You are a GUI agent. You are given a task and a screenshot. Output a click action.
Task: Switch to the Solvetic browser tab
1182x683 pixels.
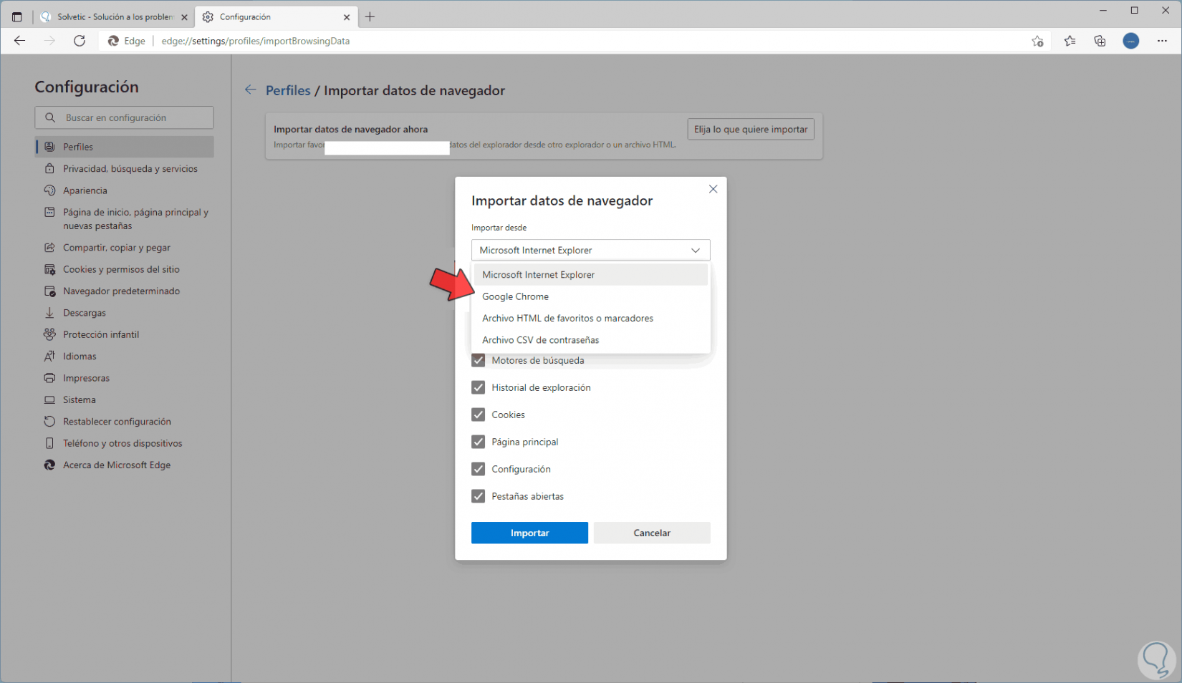coord(114,17)
